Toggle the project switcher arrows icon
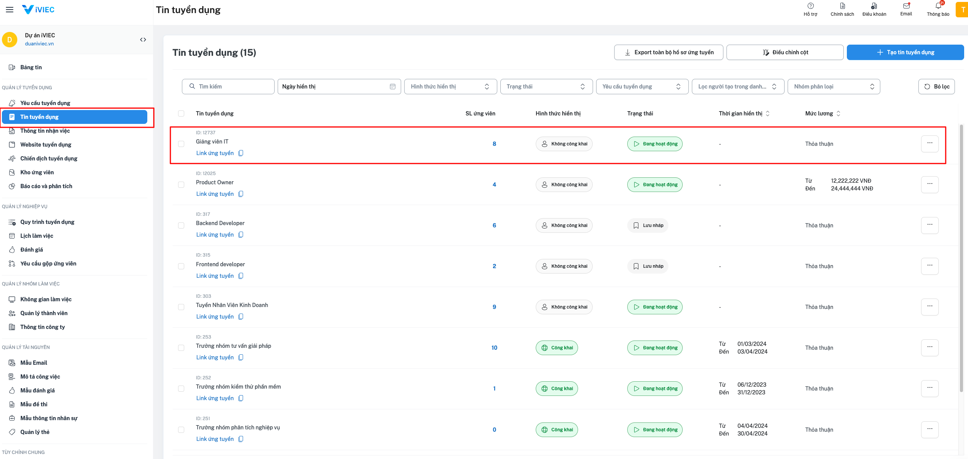This screenshot has width=968, height=459. click(143, 40)
